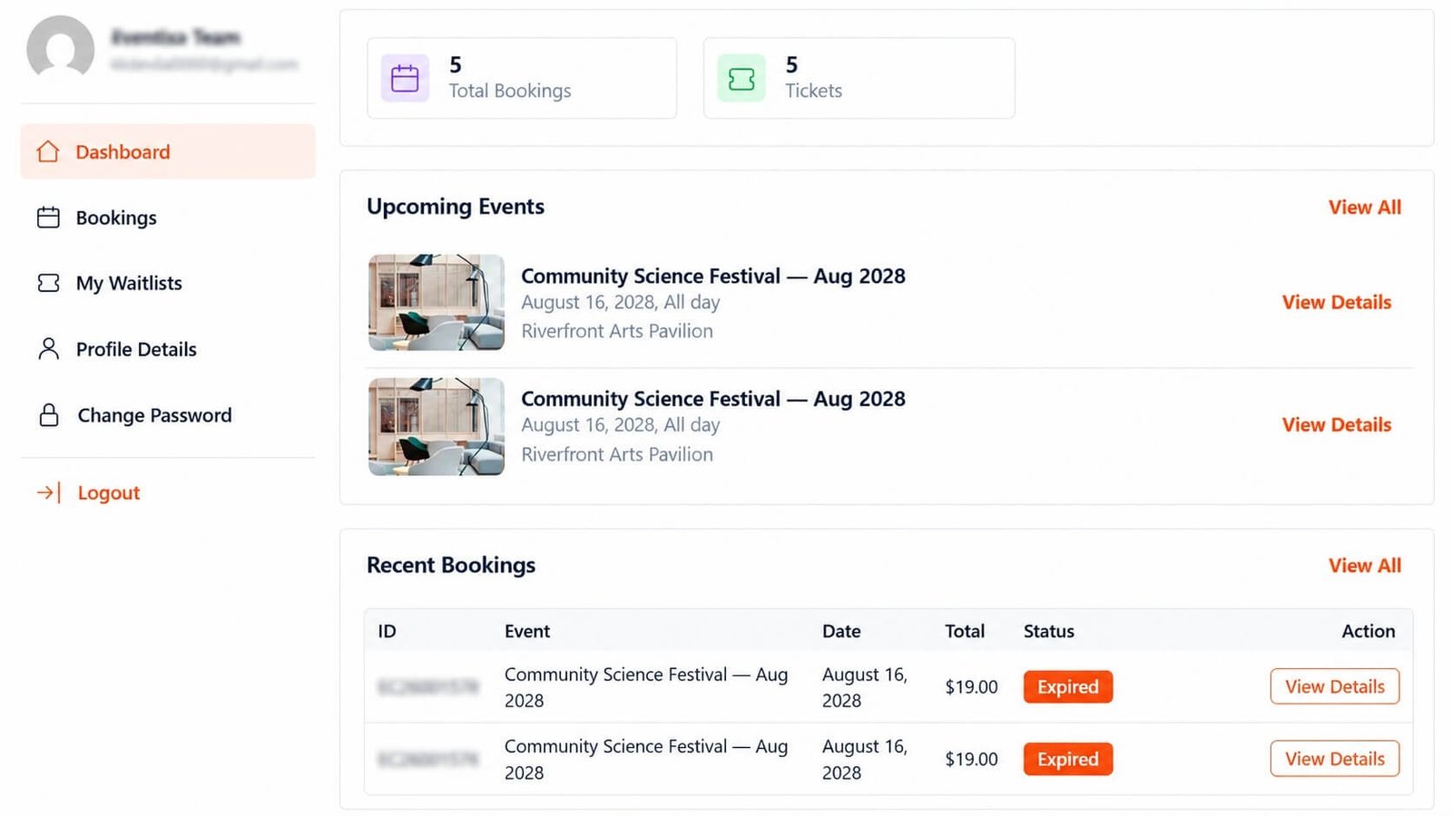Click the My Waitlists ticket icon
The width and height of the screenshot is (1452, 816).
click(48, 283)
